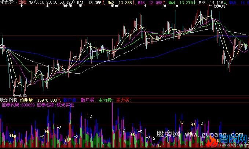
Task: Click the green MA4: 13.279 value
Action: (x=182, y=3)
